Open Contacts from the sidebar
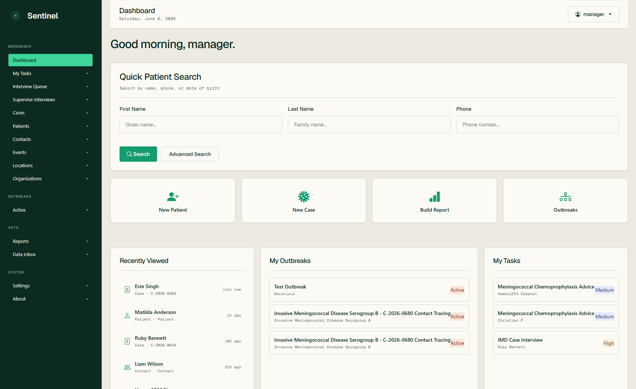Screen dimensions: 636x389 pos(50,139)
